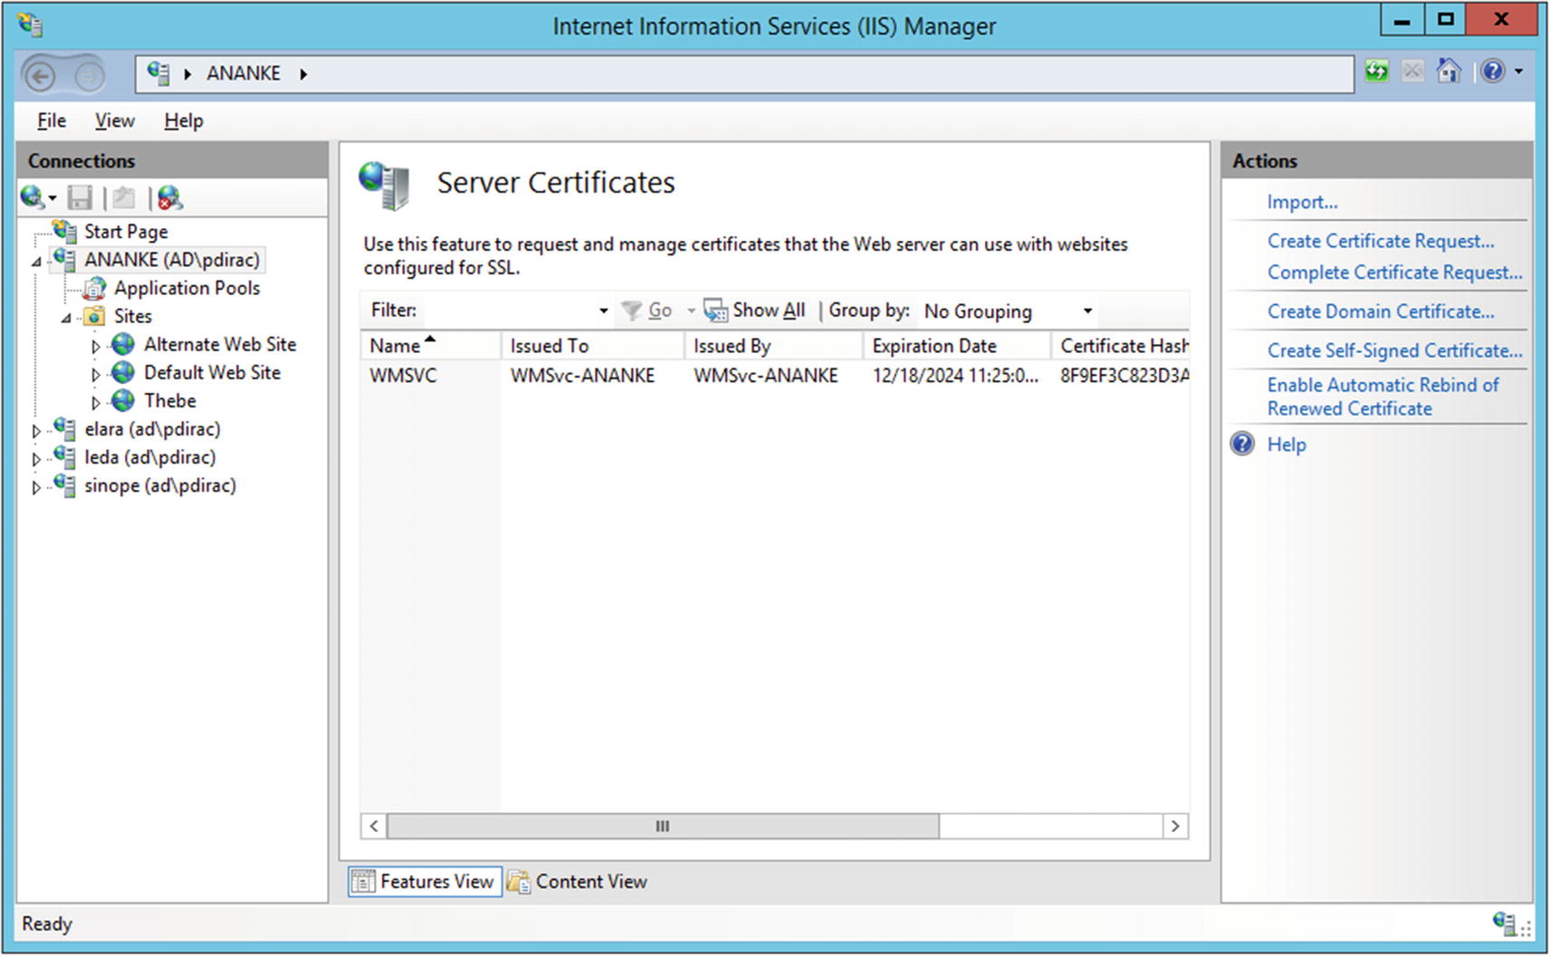
Task: Click the horizontal scrollbar thumb in certificates list
Action: [x=663, y=826]
